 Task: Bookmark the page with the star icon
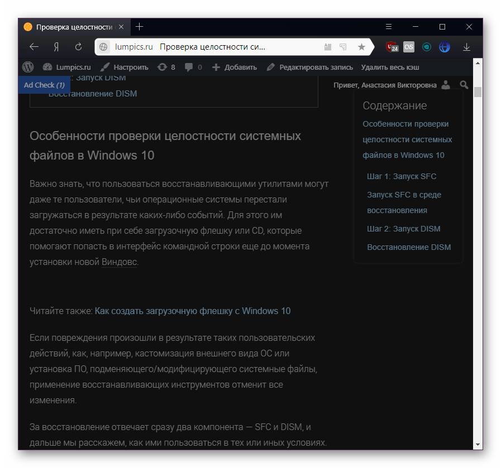tap(361, 47)
